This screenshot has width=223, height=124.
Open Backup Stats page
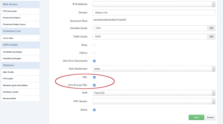(x=20, y=98)
